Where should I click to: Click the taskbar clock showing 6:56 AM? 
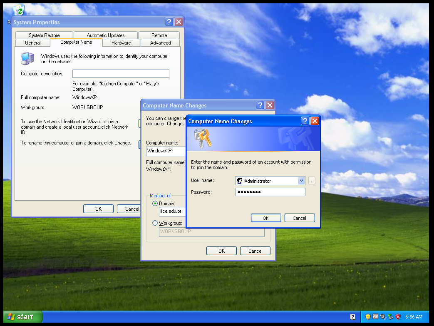414,317
